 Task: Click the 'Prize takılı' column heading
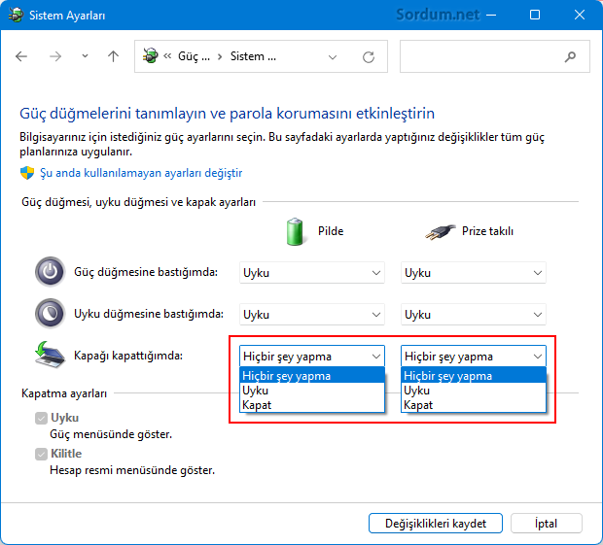point(487,231)
